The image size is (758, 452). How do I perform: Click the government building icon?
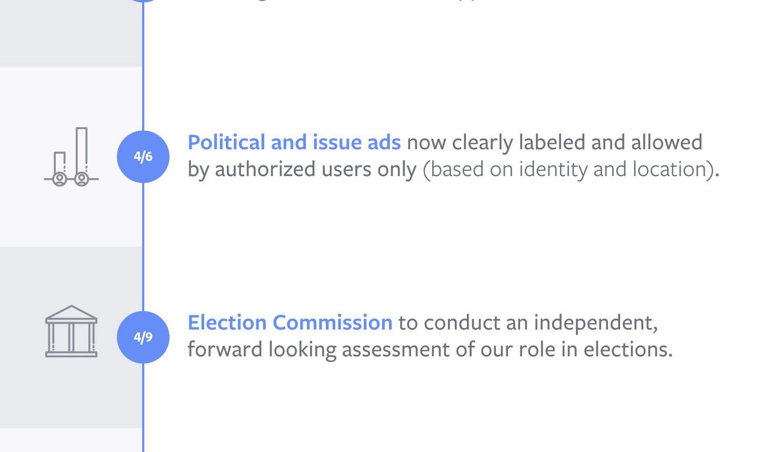71,331
